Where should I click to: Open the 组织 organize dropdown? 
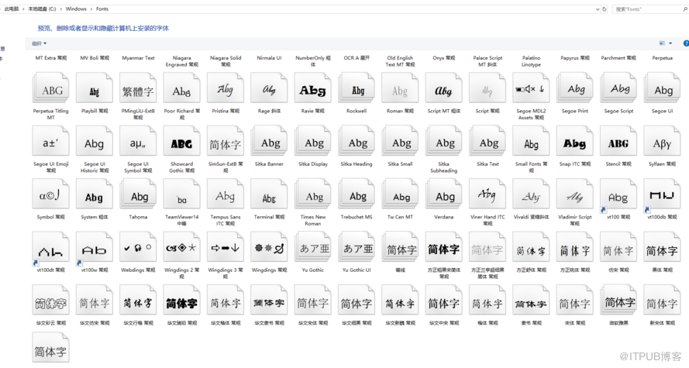(x=39, y=43)
